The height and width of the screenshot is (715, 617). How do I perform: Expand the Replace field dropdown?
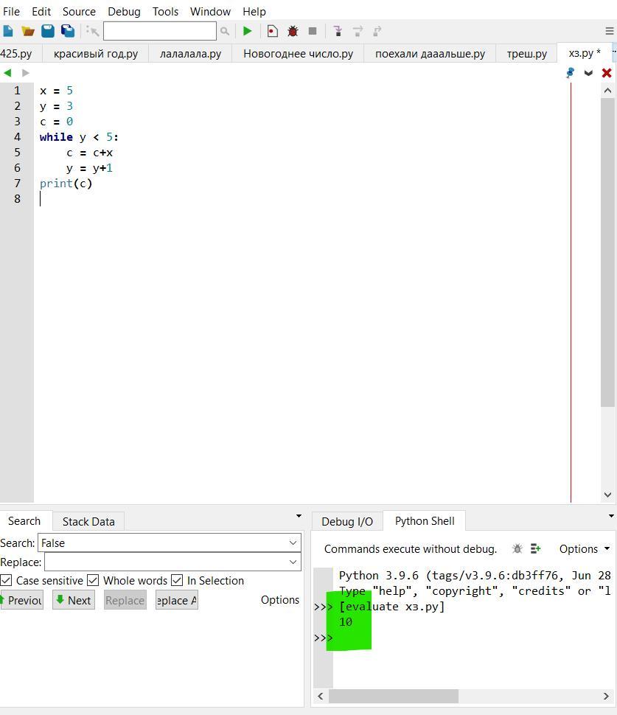pyautogui.click(x=293, y=562)
